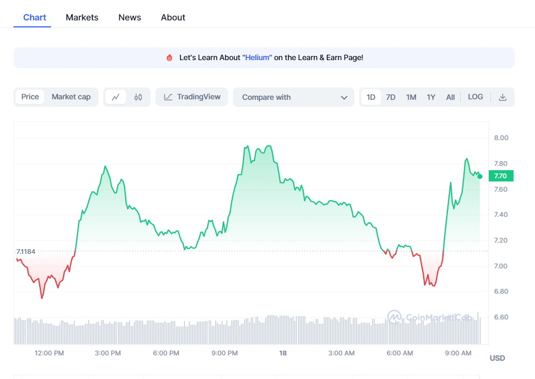This screenshot has width=535, height=379.
Task: Click the CoinMarketCap watermark logo
Action: (x=394, y=317)
